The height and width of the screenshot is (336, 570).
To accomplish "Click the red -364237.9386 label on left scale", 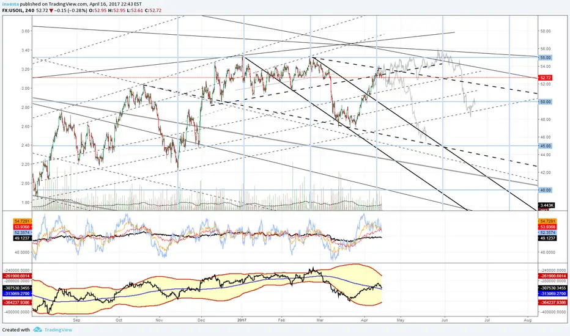I will (x=18, y=302).
